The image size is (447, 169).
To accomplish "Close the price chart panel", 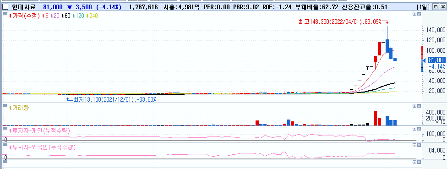I will [419, 14].
